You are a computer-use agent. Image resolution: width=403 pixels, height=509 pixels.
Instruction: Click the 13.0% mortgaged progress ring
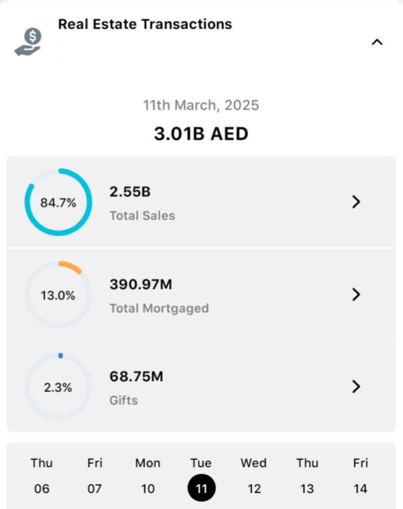click(x=58, y=295)
